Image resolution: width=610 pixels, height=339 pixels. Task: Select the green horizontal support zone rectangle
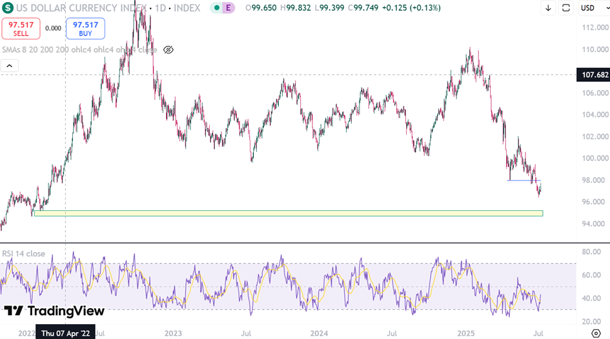click(x=289, y=213)
